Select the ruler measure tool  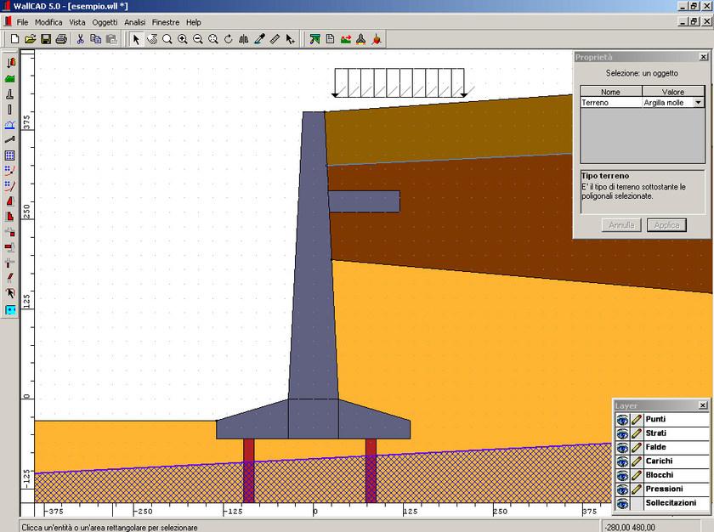click(275, 38)
